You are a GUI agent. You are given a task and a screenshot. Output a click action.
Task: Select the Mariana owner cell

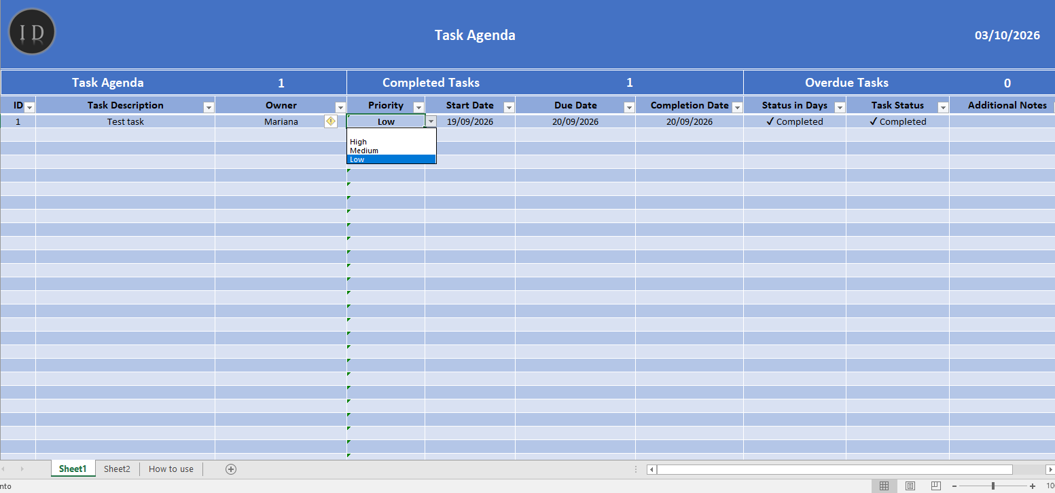(x=281, y=122)
